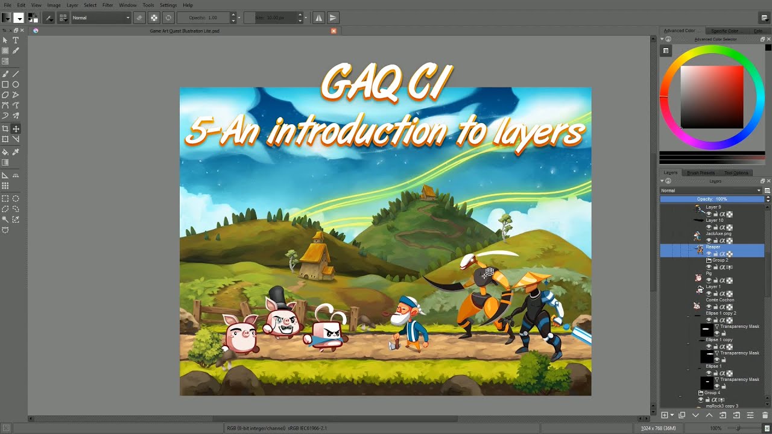Select the Freehand Brush tool

point(5,74)
